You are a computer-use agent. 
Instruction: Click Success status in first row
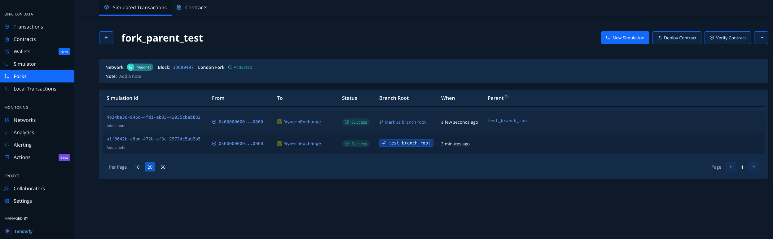(x=356, y=122)
